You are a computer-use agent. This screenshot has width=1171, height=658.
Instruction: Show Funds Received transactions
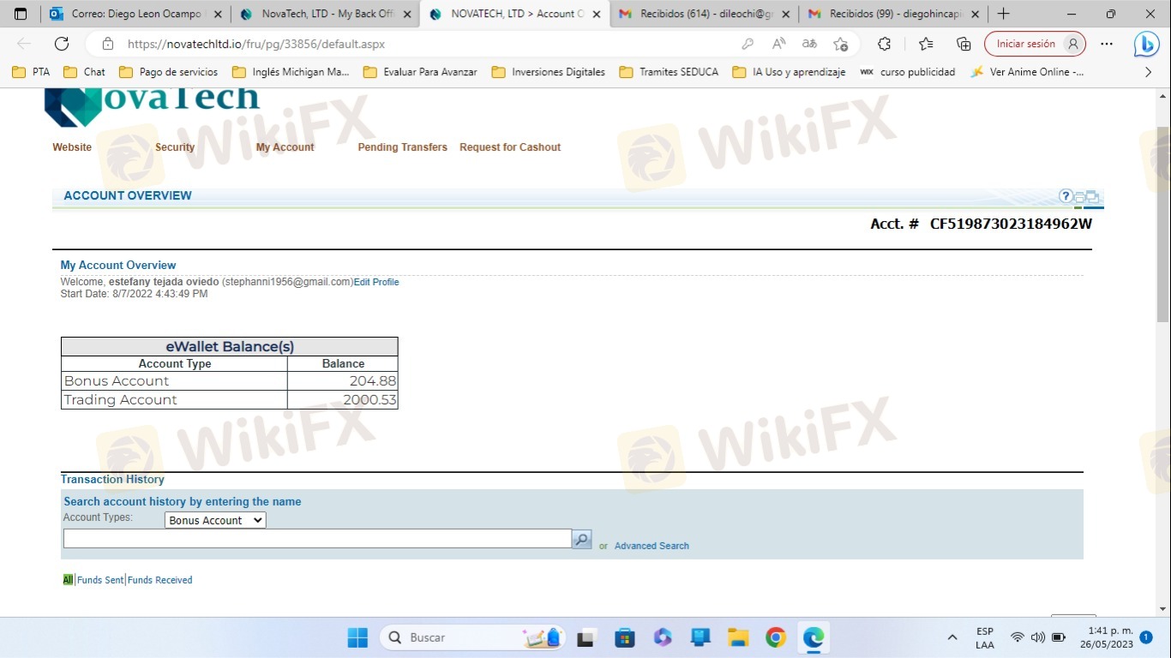[160, 580]
